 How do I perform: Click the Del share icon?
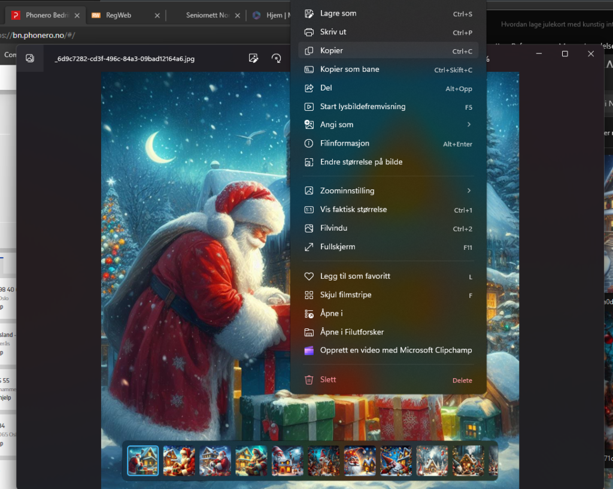(x=309, y=88)
